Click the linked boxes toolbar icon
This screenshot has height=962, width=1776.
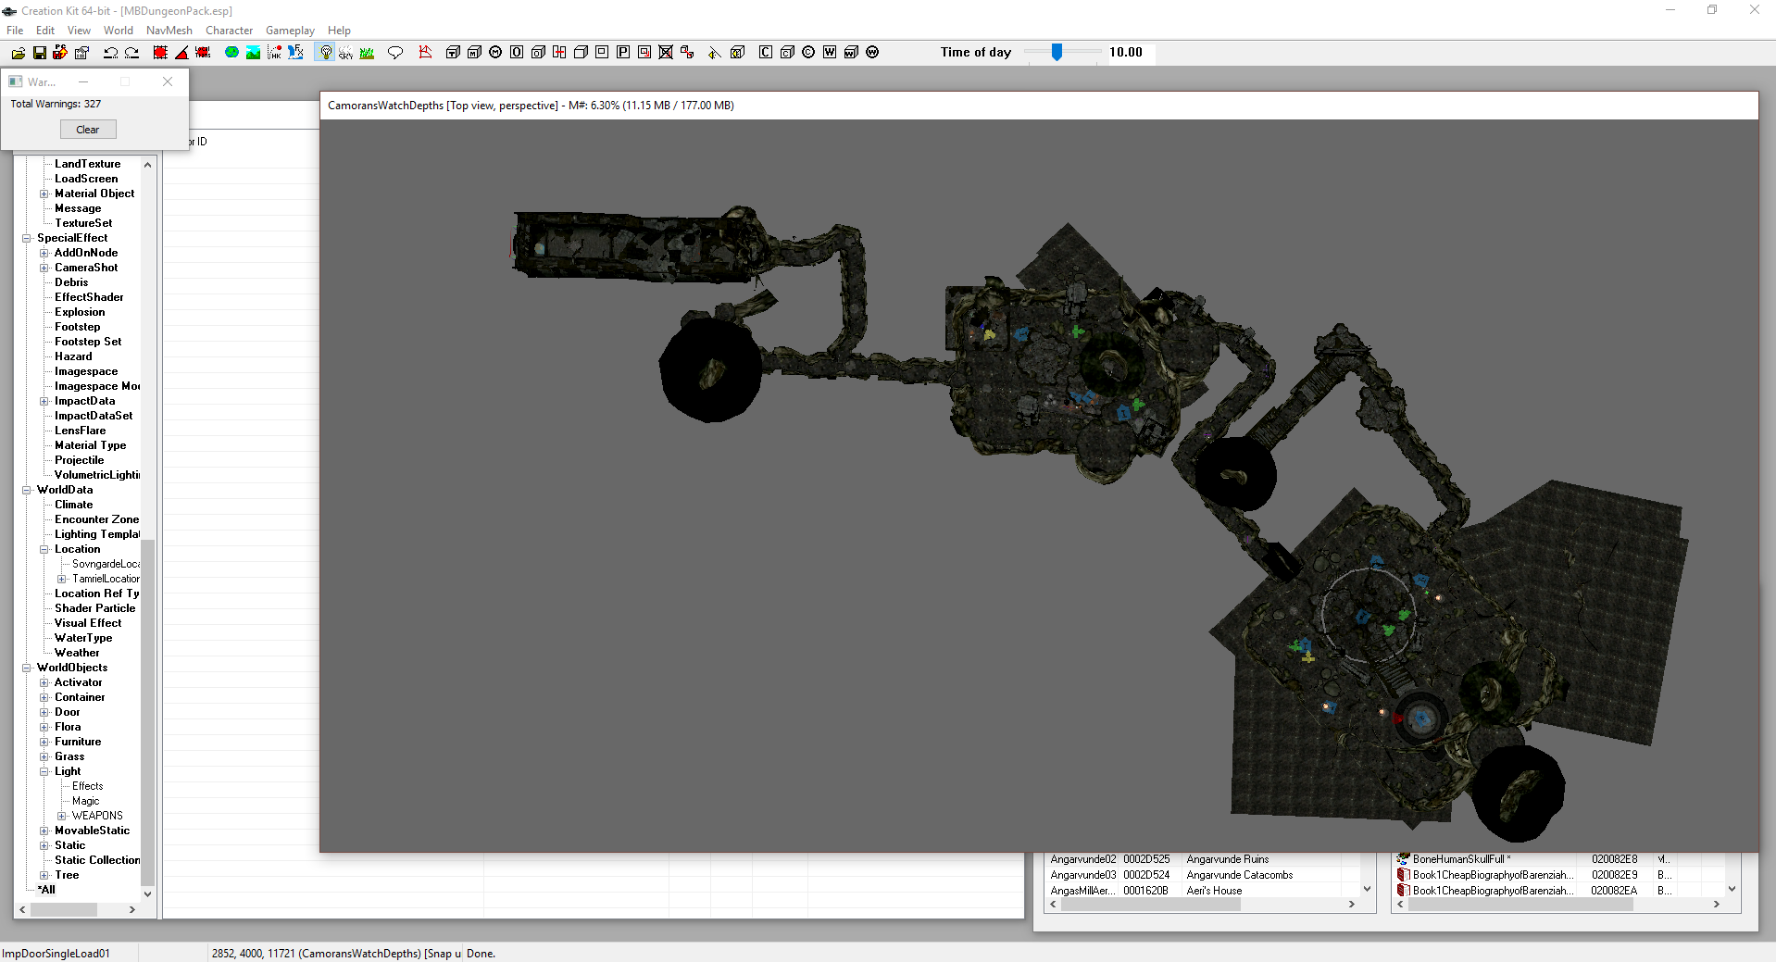tap(687, 53)
